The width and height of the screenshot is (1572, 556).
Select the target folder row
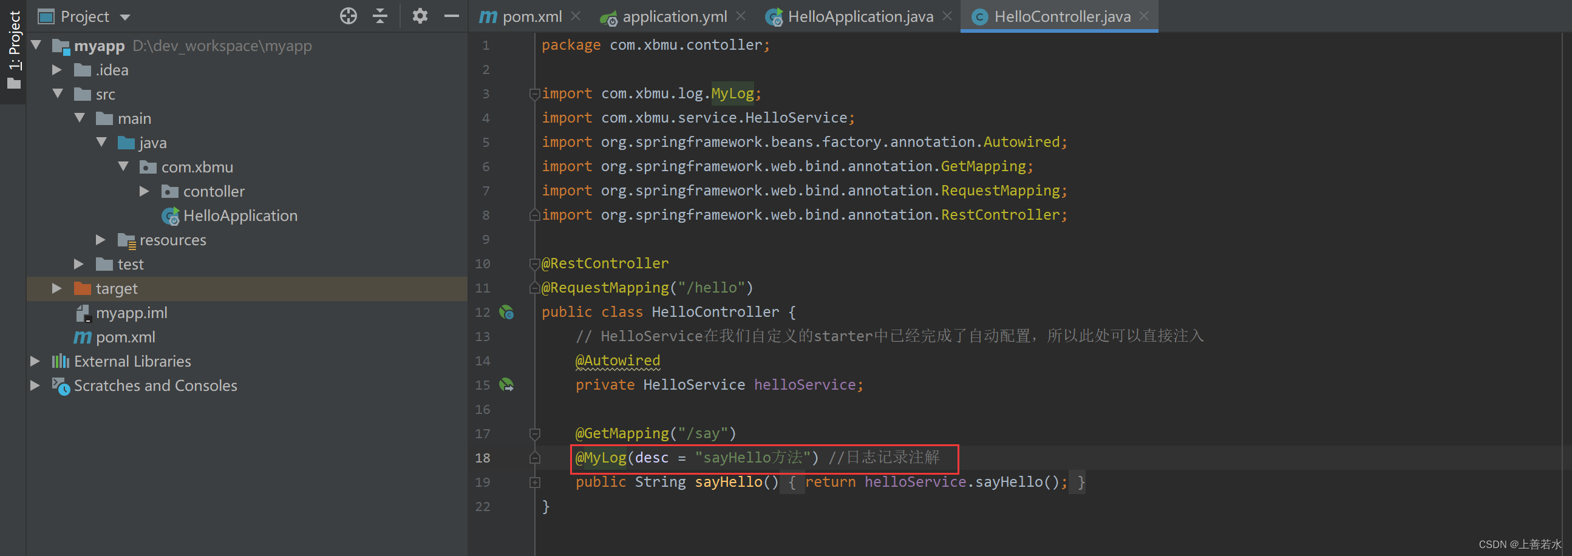pos(247,288)
